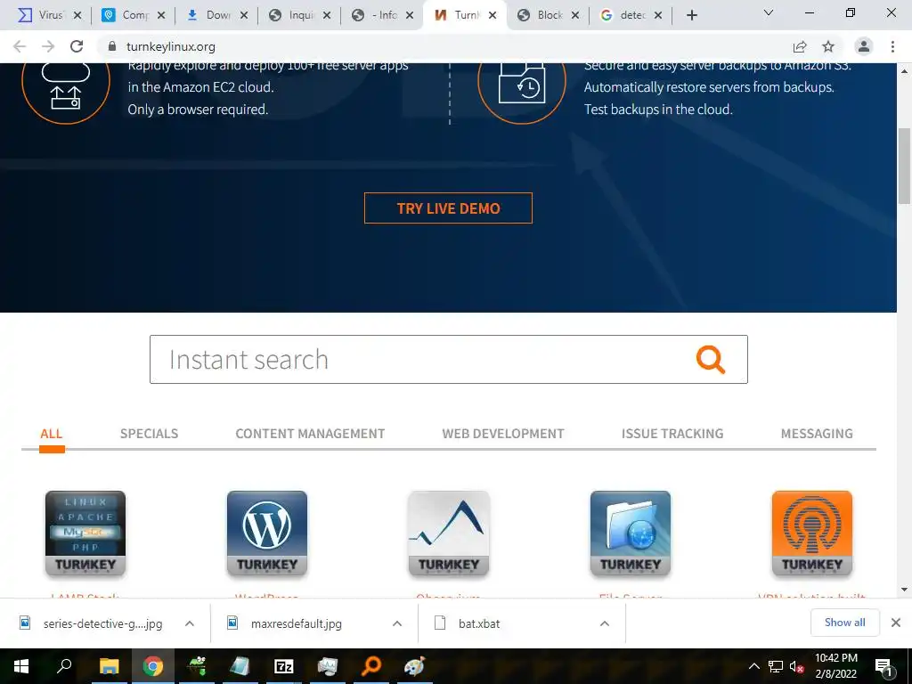
Task: Click the scrollbar up arrow
Action: 905,71
